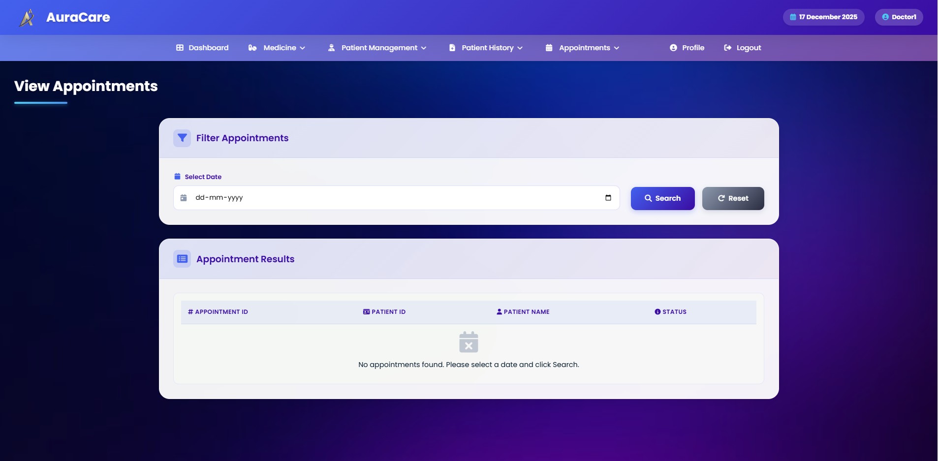Viewport: 938px width, 461px height.
Task: Click the Select Date label calendar icon
Action: [177, 177]
